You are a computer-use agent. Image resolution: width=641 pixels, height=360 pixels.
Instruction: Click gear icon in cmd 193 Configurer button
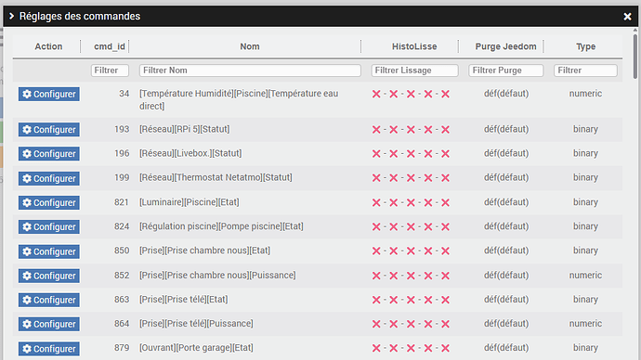coord(27,129)
